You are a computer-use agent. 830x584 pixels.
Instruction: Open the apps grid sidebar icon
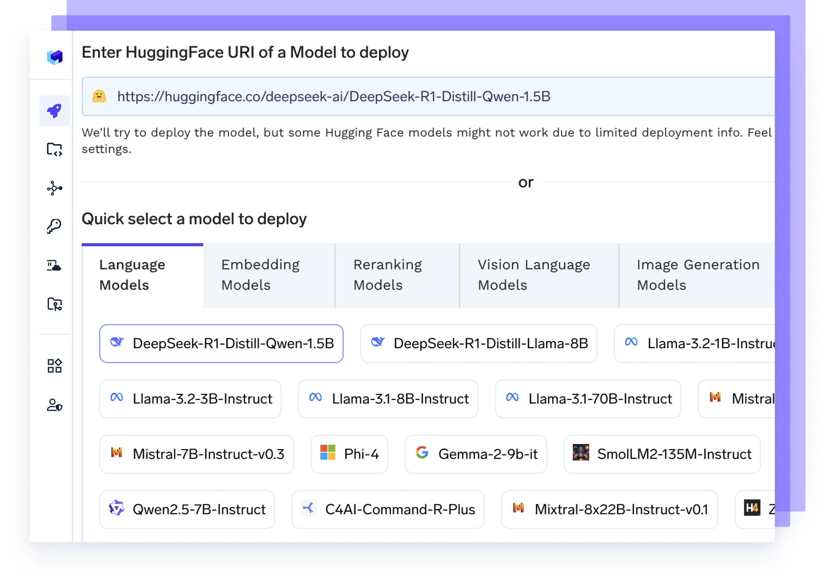coord(55,366)
